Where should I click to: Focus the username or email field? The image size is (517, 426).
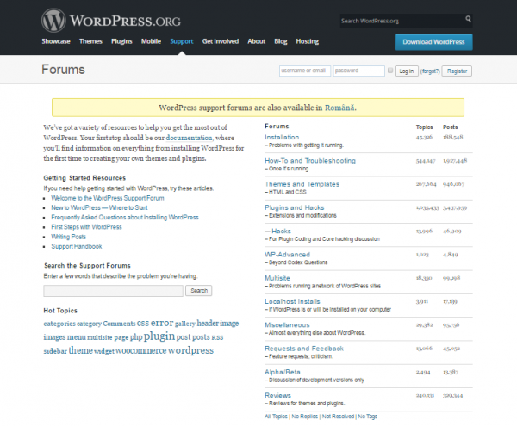(x=305, y=71)
